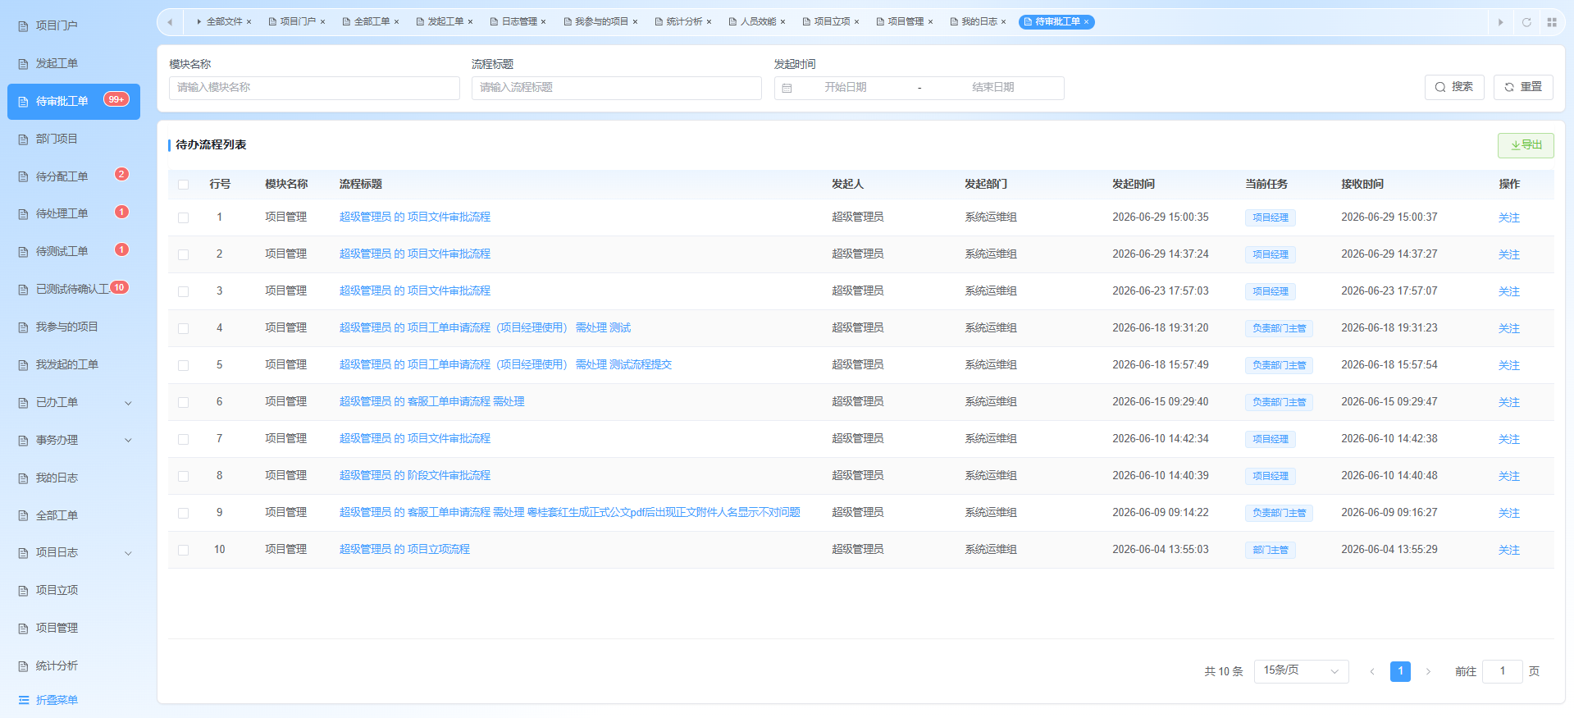
Task: Click 关注 for row 1
Action: (x=1509, y=217)
